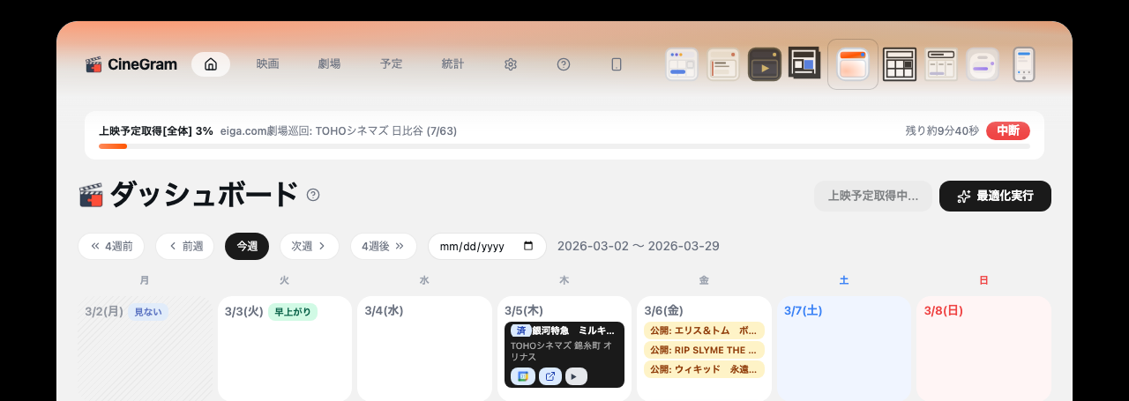
Task: Click the date range 2026-03-02 〜 2026-03-29
Action: [x=638, y=246]
